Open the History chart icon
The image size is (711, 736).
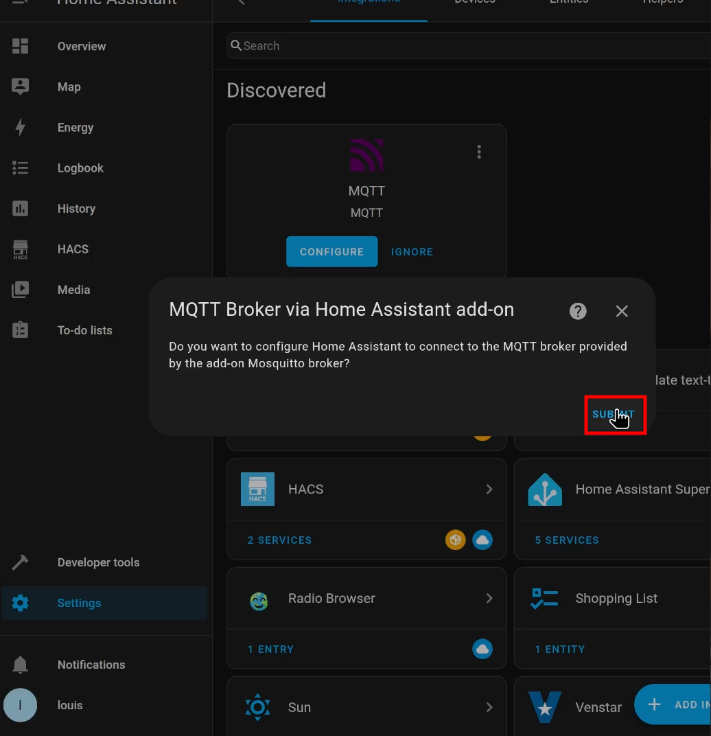[x=20, y=209]
